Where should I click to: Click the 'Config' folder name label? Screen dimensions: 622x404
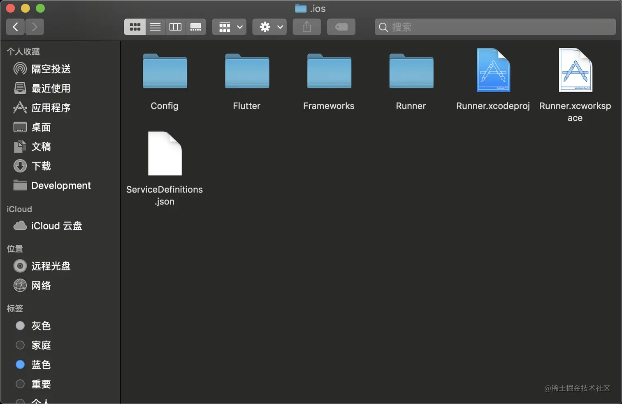point(165,106)
